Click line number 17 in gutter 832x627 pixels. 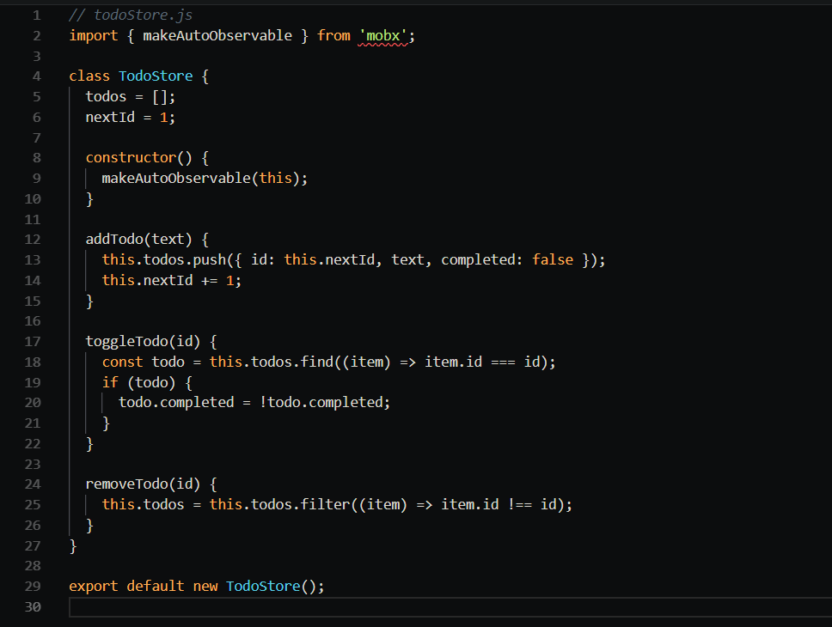(x=33, y=341)
